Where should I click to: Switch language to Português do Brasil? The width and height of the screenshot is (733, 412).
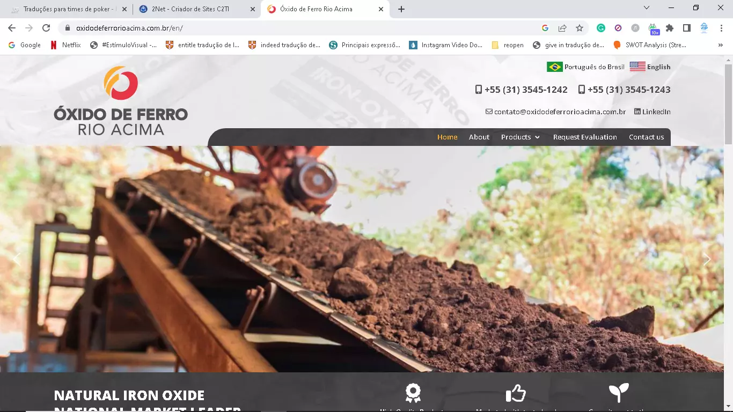pos(595,67)
